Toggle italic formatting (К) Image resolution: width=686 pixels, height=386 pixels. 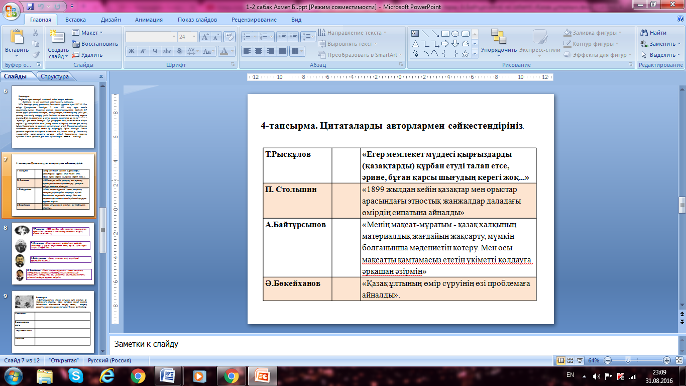pos(143,51)
